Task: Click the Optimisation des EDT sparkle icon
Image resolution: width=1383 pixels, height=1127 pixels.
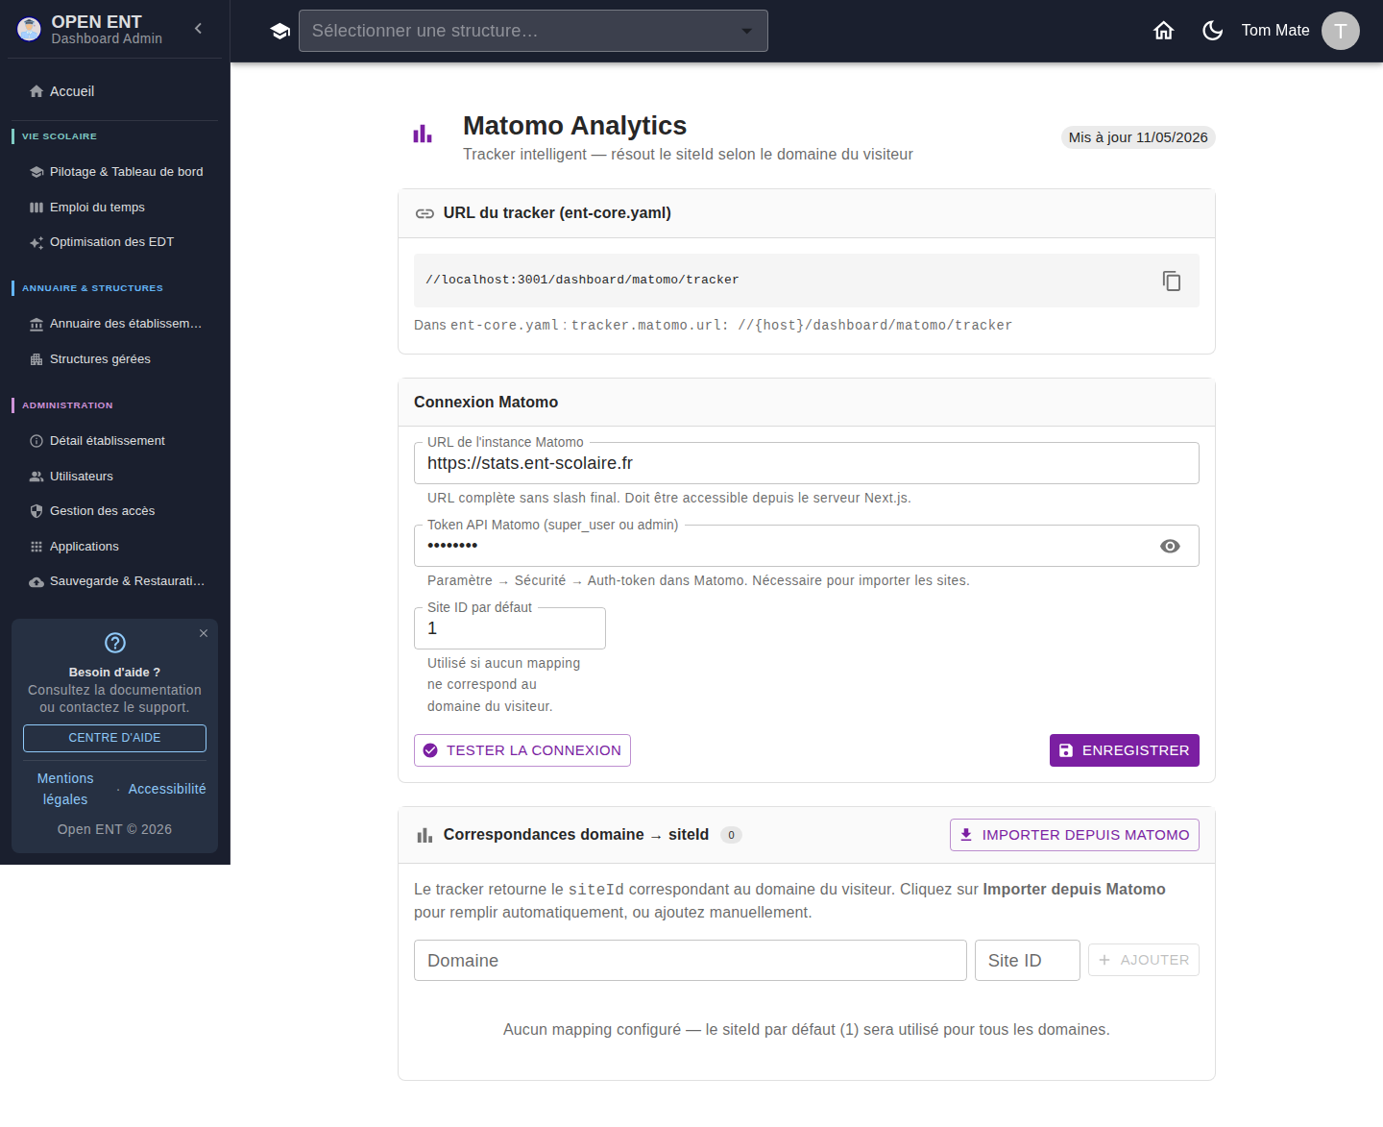Action: [36, 243]
